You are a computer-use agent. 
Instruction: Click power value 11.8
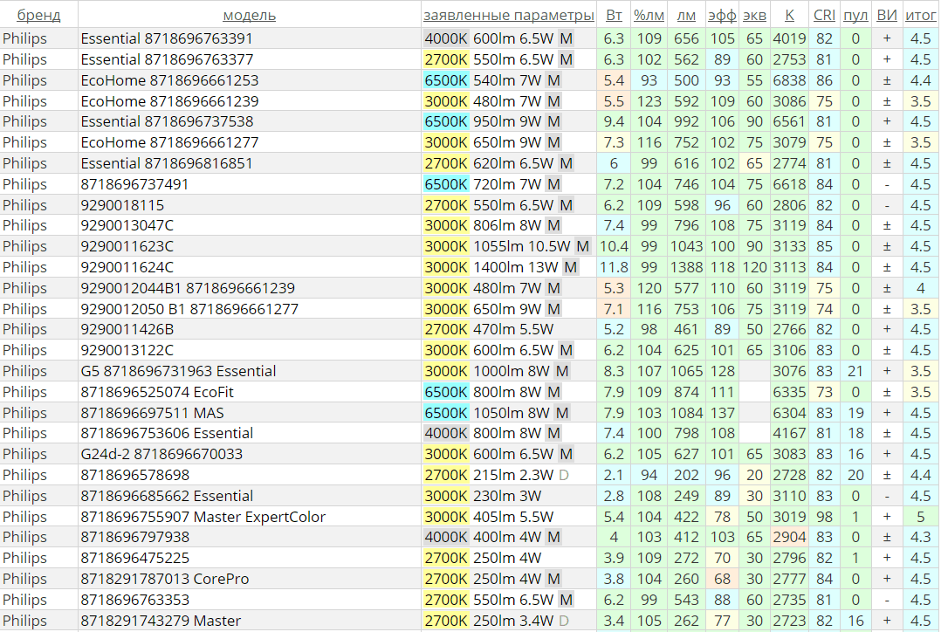tap(614, 267)
